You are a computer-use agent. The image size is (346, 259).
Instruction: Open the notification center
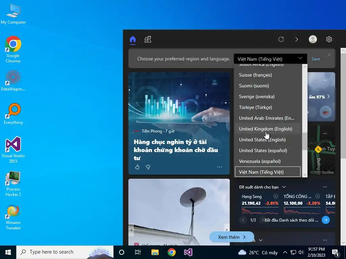(x=335, y=253)
